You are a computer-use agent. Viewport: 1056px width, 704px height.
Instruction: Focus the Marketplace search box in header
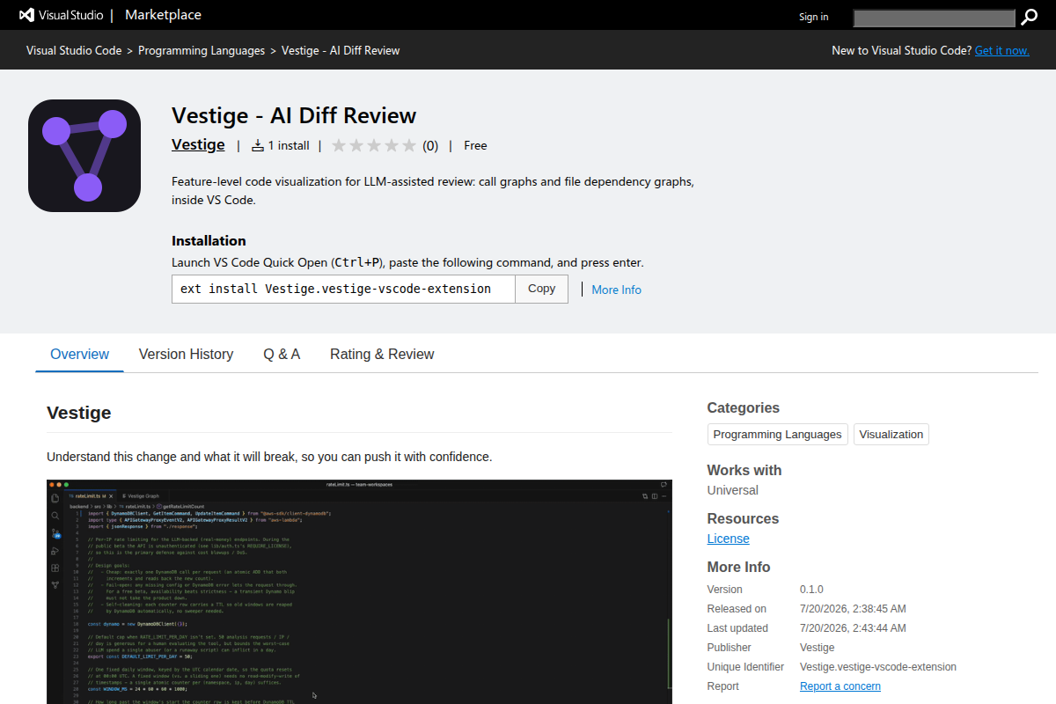pos(935,18)
